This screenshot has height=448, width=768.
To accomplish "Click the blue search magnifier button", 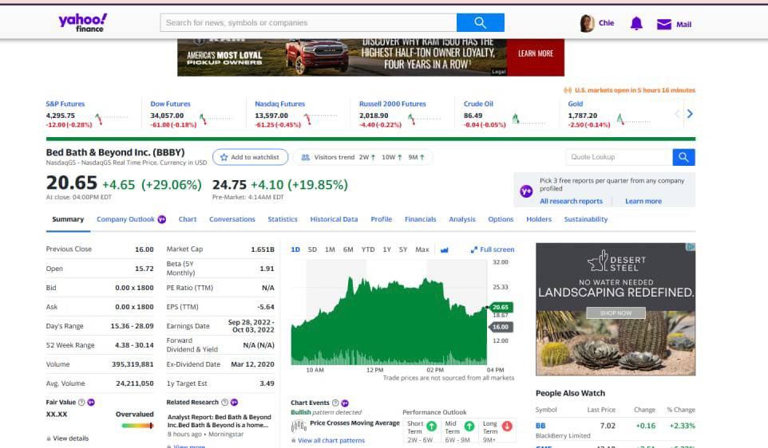I will pyautogui.click(x=480, y=22).
